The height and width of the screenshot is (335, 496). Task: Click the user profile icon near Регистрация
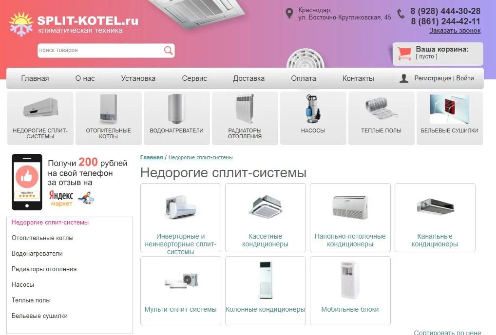click(403, 78)
